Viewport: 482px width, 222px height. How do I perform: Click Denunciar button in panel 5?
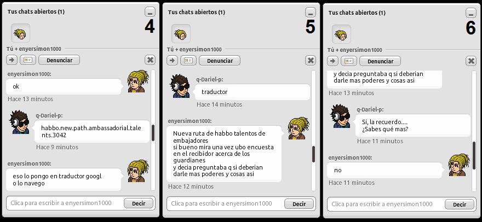click(220, 61)
